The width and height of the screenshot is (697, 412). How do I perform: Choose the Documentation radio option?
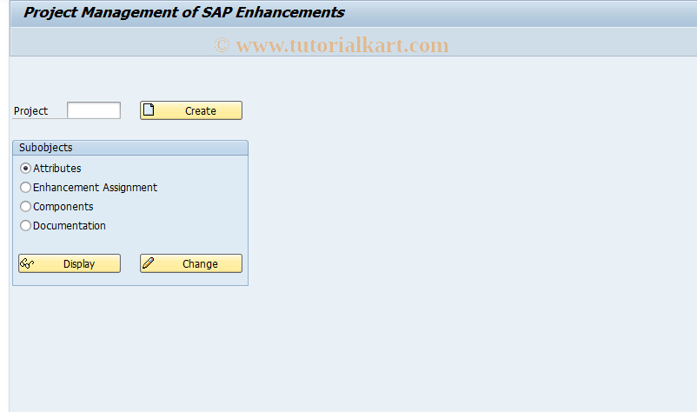point(25,226)
